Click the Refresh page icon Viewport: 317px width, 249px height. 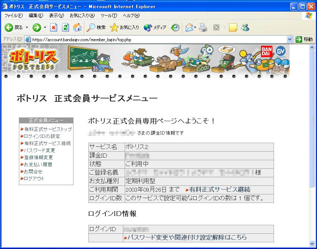pyautogui.click(x=65, y=28)
